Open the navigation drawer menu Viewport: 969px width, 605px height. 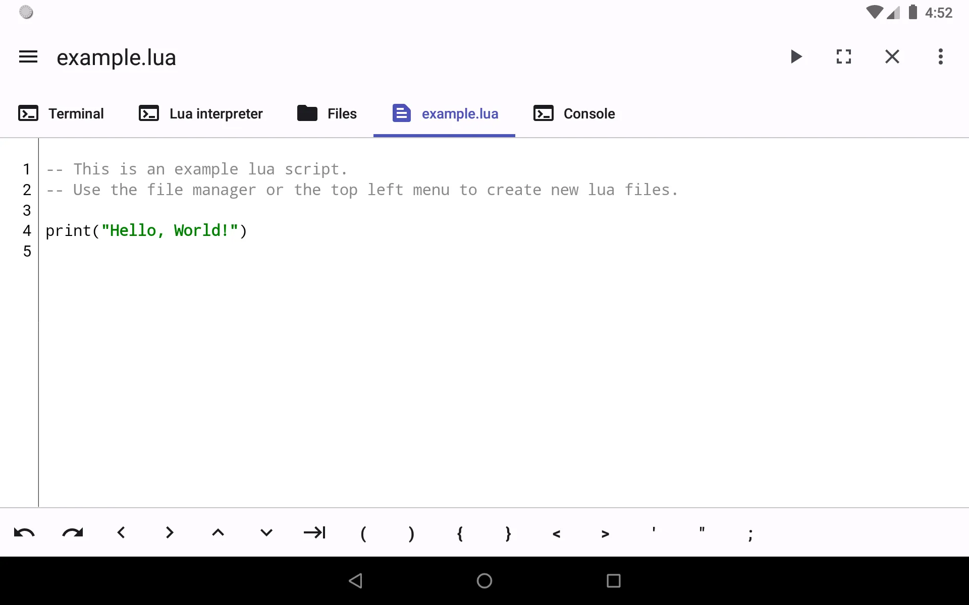point(28,56)
